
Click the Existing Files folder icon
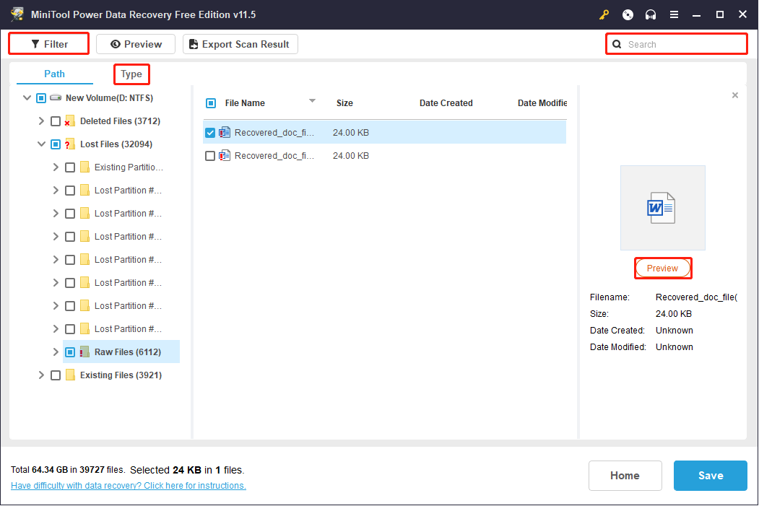(70, 375)
